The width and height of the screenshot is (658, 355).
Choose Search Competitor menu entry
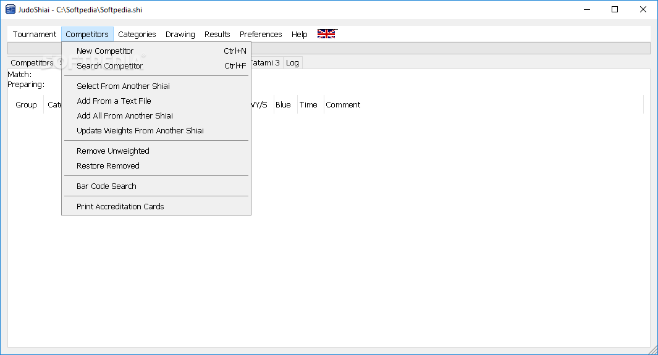pos(156,66)
